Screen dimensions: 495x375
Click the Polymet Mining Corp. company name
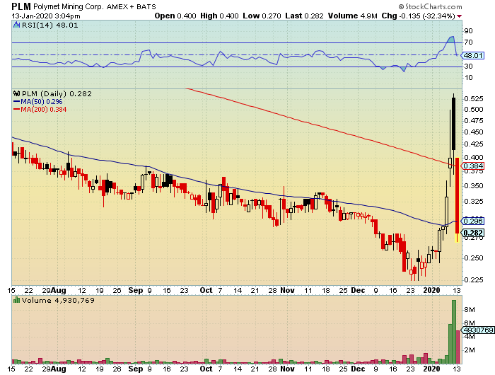click(x=68, y=6)
